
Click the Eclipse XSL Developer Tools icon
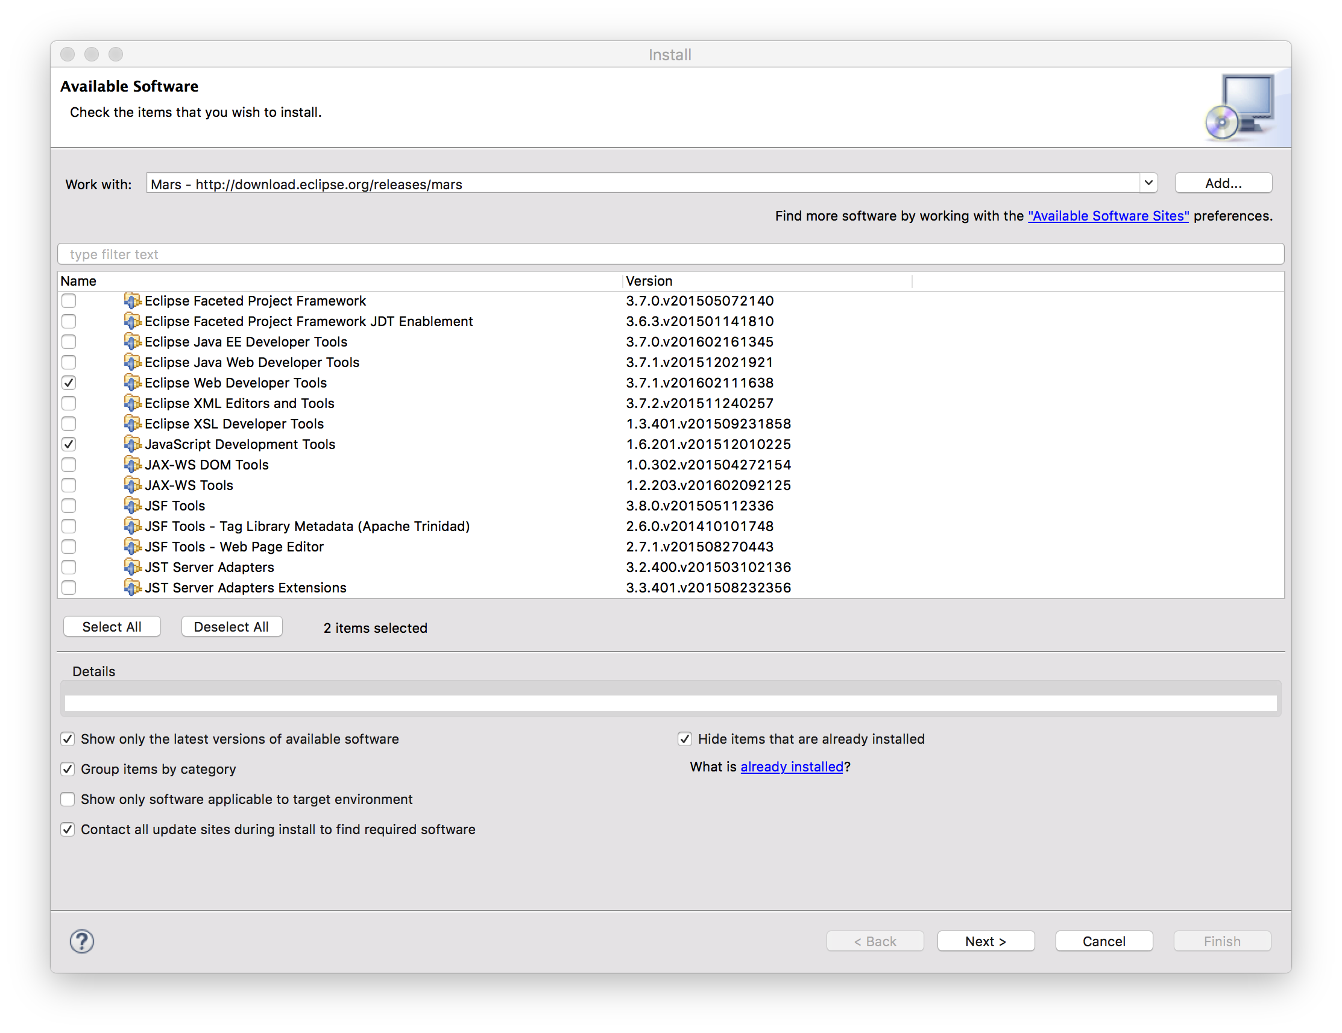(132, 424)
